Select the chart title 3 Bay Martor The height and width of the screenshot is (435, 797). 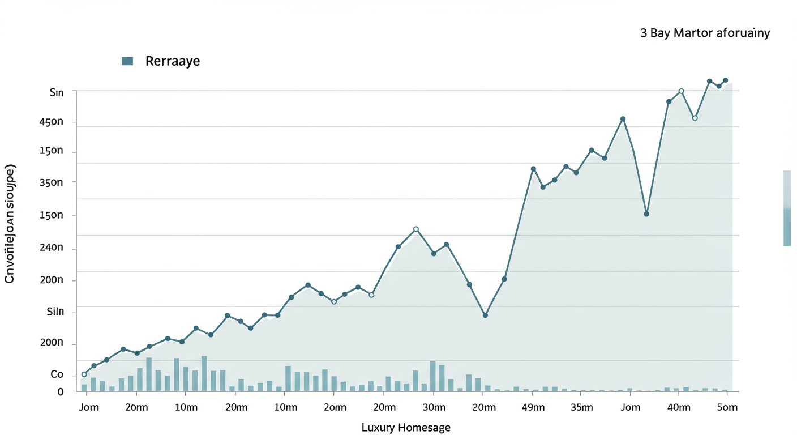705,33
